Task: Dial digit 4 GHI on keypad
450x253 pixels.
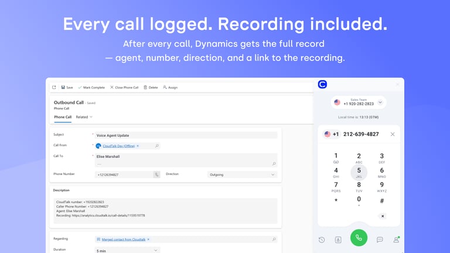Action: [x=336, y=172]
